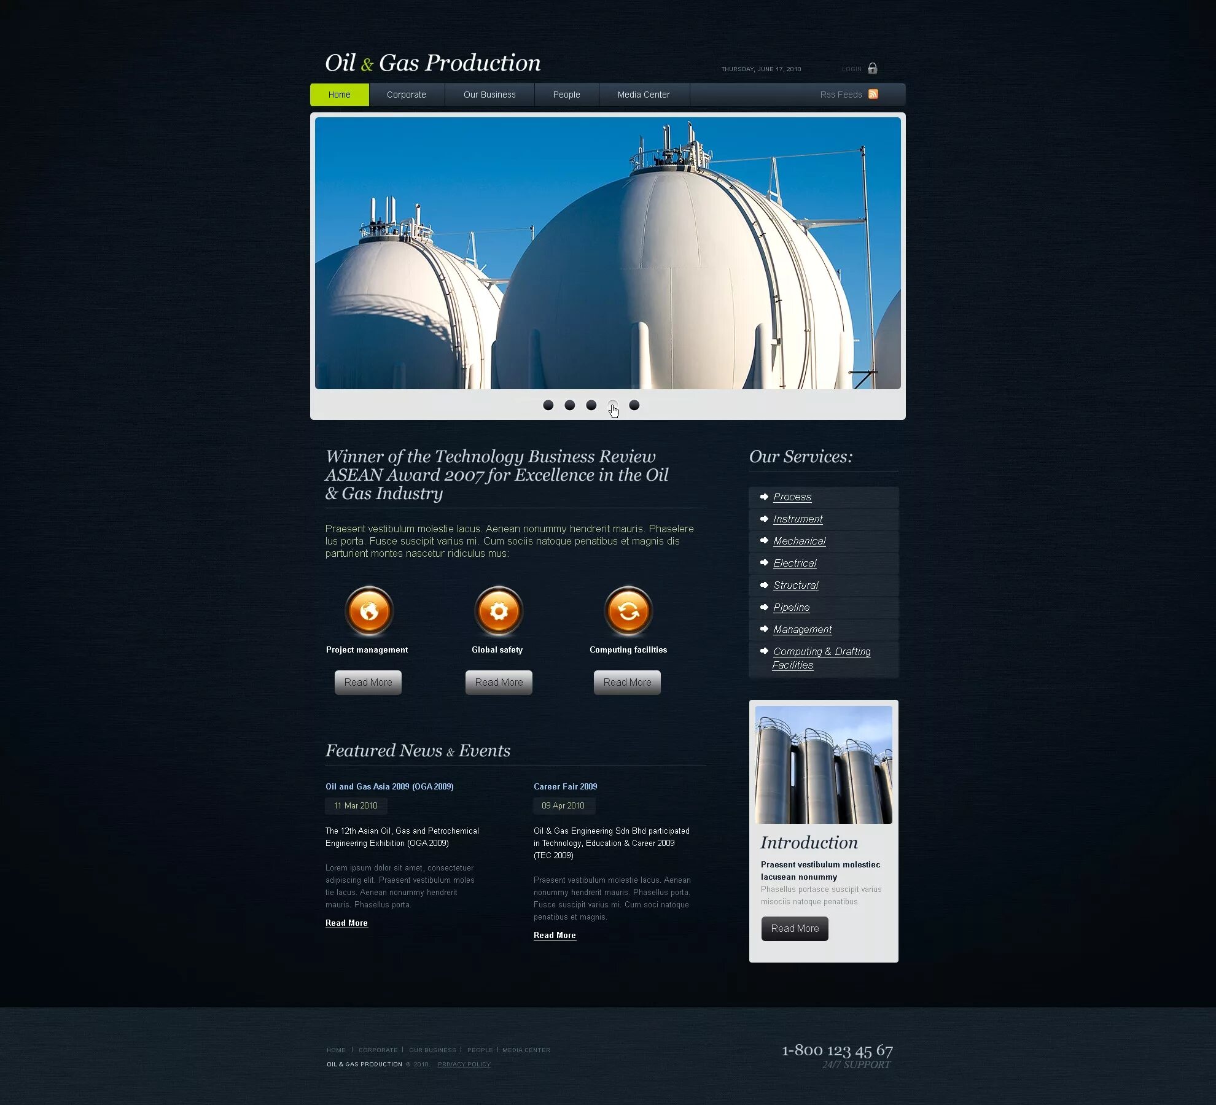The width and height of the screenshot is (1216, 1105).
Task: Read More under Computing facilities
Action: click(627, 683)
